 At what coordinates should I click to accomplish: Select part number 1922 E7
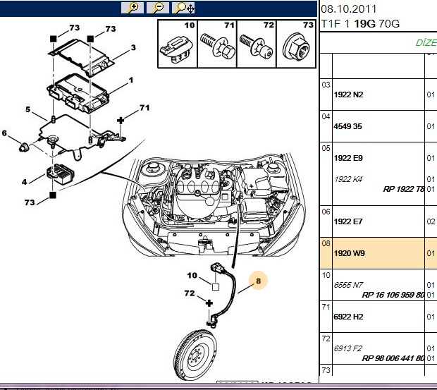coord(348,221)
